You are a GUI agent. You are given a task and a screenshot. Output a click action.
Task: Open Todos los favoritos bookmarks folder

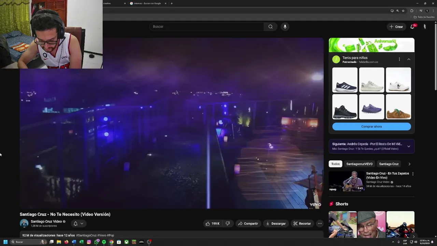pos(424,17)
